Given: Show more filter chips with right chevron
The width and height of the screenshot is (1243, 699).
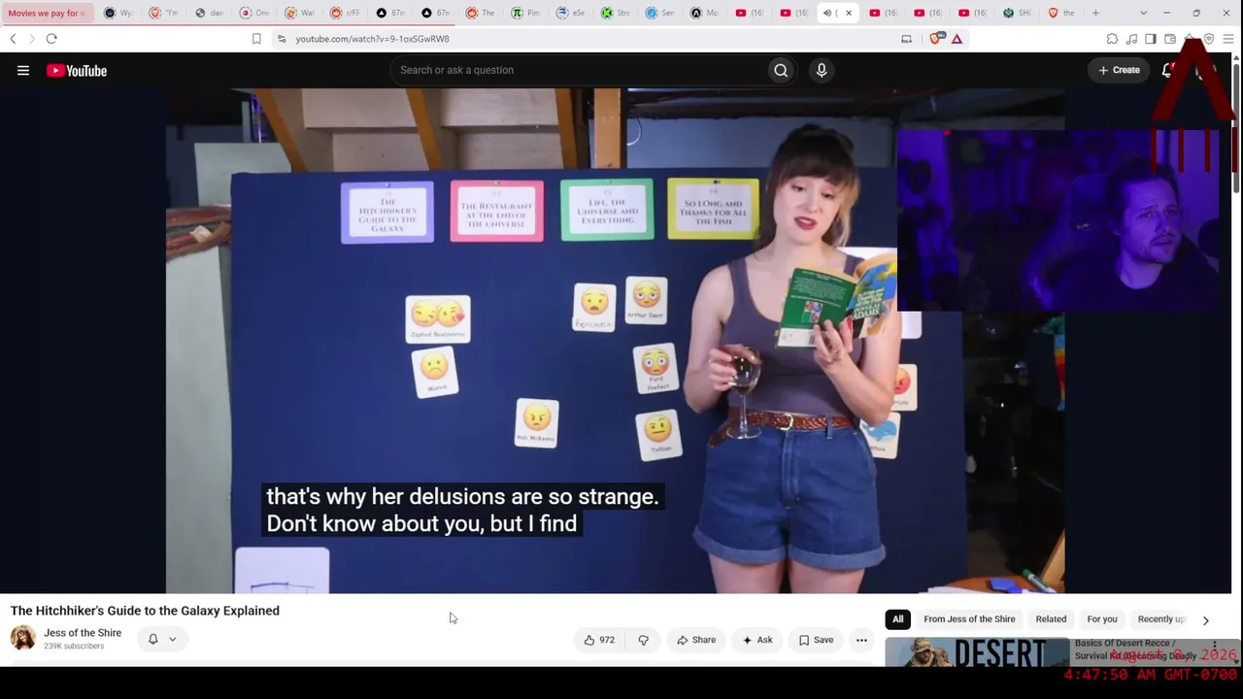Looking at the screenshot, I should pyautogui.click(x=1206, y=619).
